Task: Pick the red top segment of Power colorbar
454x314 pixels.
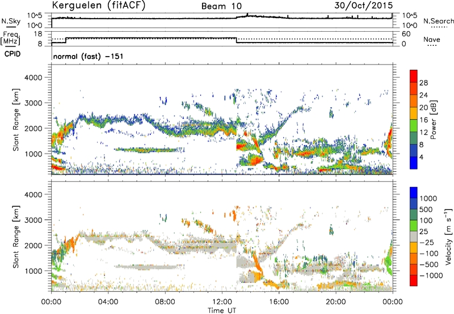Action: point(414,77)
